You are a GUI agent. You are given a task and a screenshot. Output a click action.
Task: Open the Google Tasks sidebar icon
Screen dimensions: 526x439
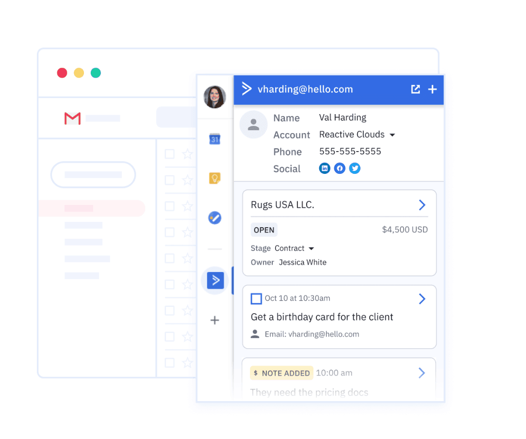[214, 218]
